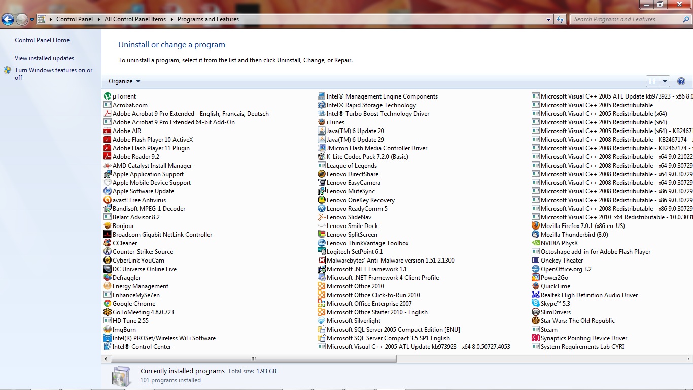This screenshot has height=390, width=693.
Task: Click the Lenovo OneKey Recovery icon
Action: (322, 200)
